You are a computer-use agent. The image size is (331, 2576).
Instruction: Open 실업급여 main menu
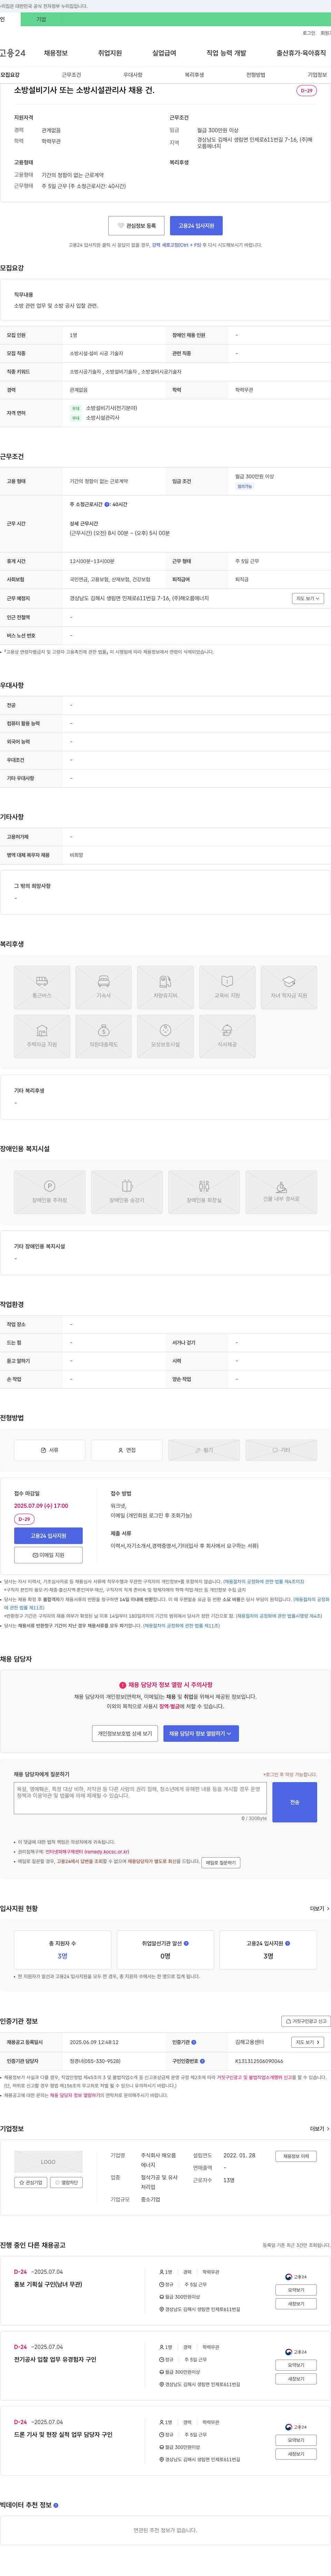[164, 53]
